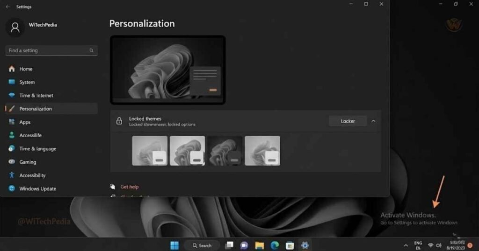Open the Get help link
This screenshot has height=251, width=479.
coord(130,187)
